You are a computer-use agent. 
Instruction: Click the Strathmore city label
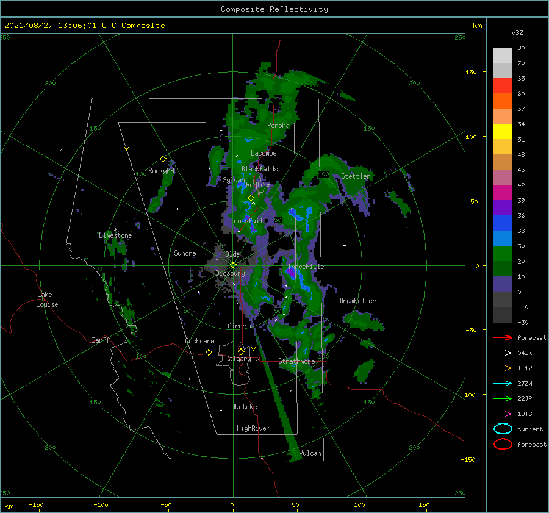coord(296,361)
